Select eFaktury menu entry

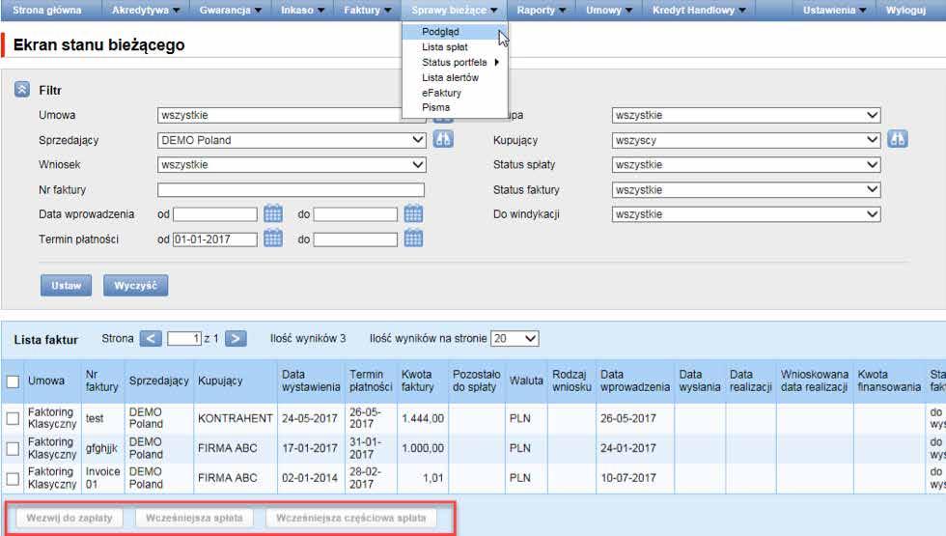click(x=455, y=93)
